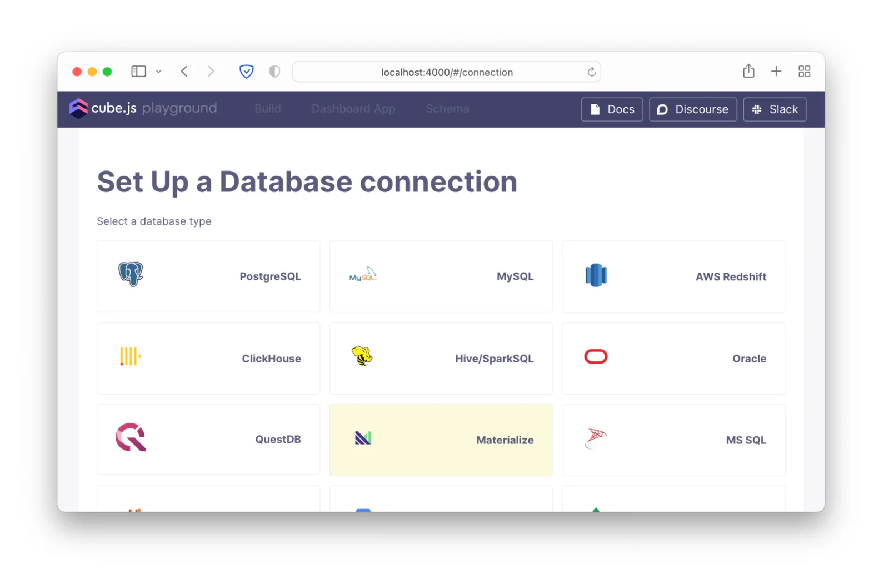This screenshot has width=889, height=580.
Task: Click the Set Up a Database connection heading
Action: point(307,182)
